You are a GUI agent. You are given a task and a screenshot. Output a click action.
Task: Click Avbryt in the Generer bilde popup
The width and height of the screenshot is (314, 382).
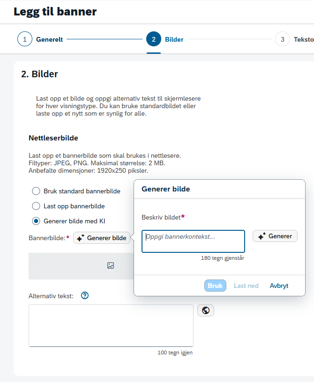pyautogui.click(x=279, y=286)
